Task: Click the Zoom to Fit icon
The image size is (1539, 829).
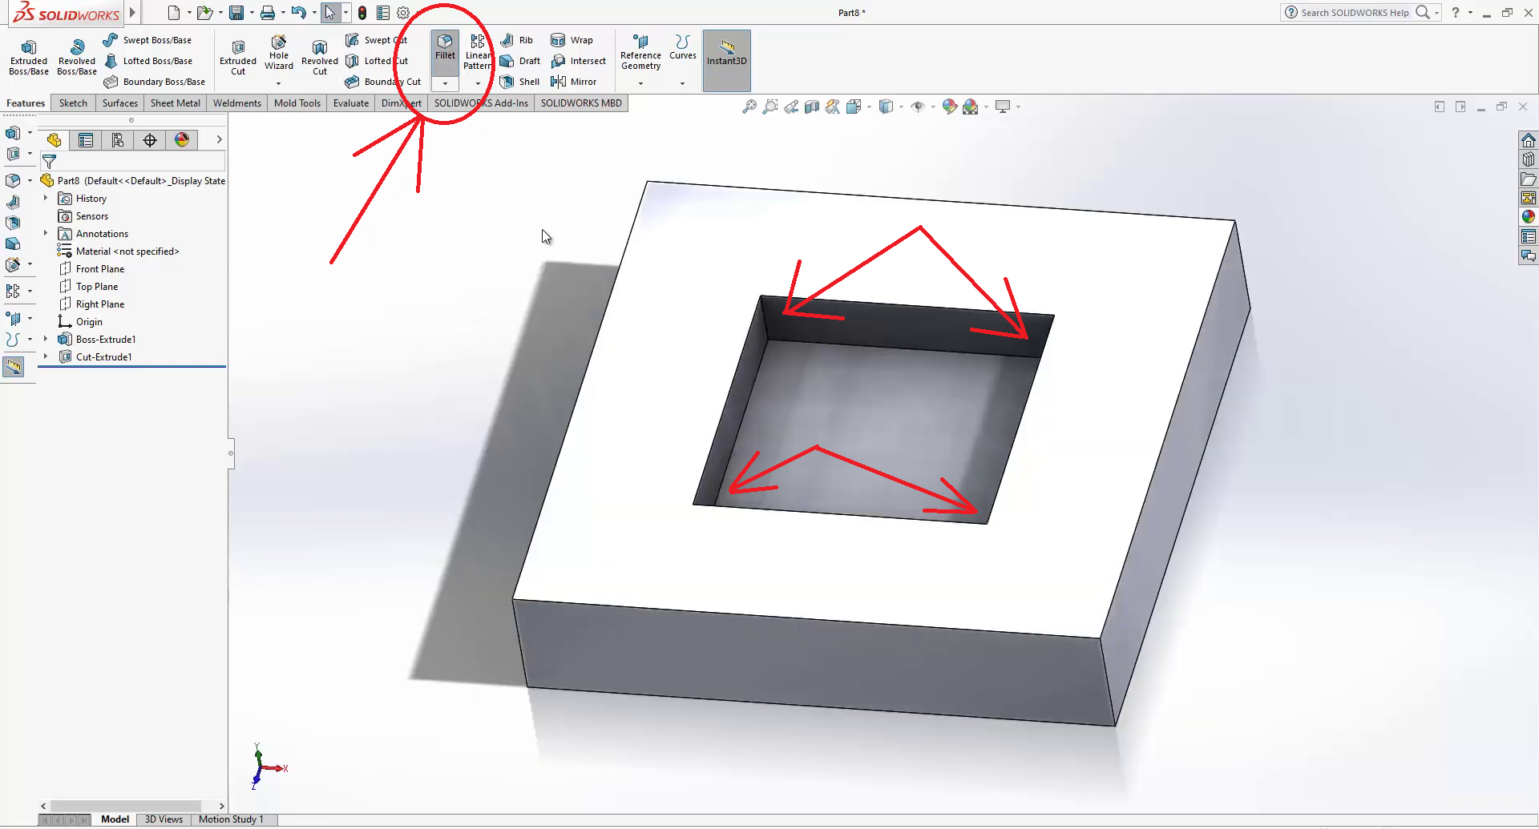Action: pos(749,107)
